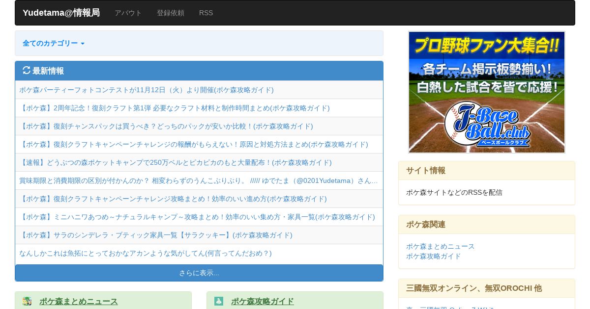The image size is (590, 309).
Task: Open the 2周年記念 復刻クラフト第1弾 article
Action: pyautogui.click(x=175, y=108)
